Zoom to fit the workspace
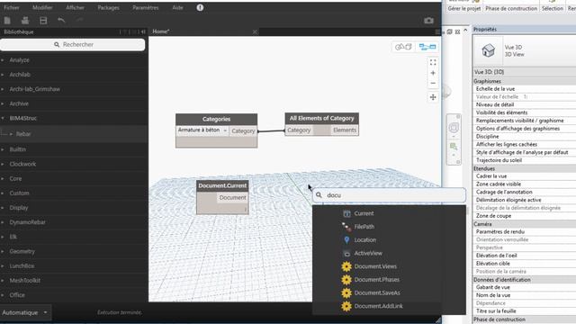The height and width of the screenshot is (324, 576). [433, 62]
